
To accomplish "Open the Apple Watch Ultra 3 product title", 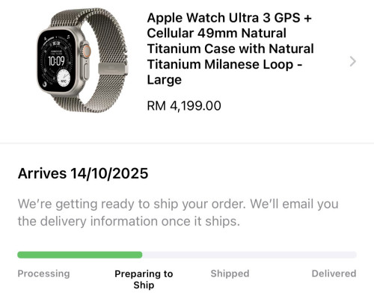I will pos(230,49).
